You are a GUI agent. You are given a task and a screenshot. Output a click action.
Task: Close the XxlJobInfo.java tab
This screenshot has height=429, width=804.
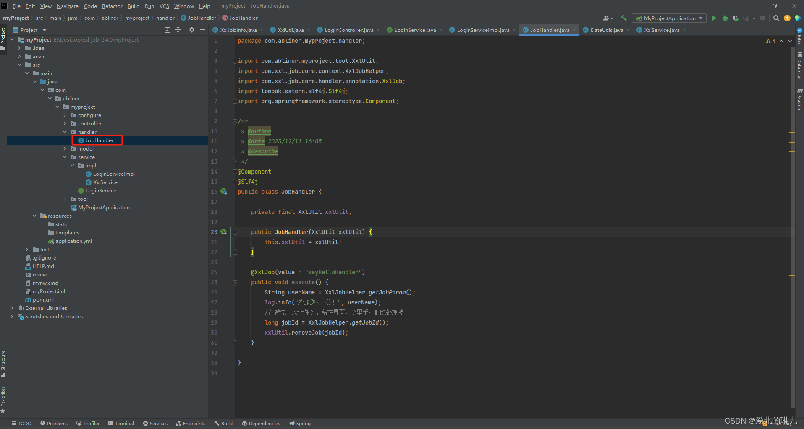(x=262, y=30)
